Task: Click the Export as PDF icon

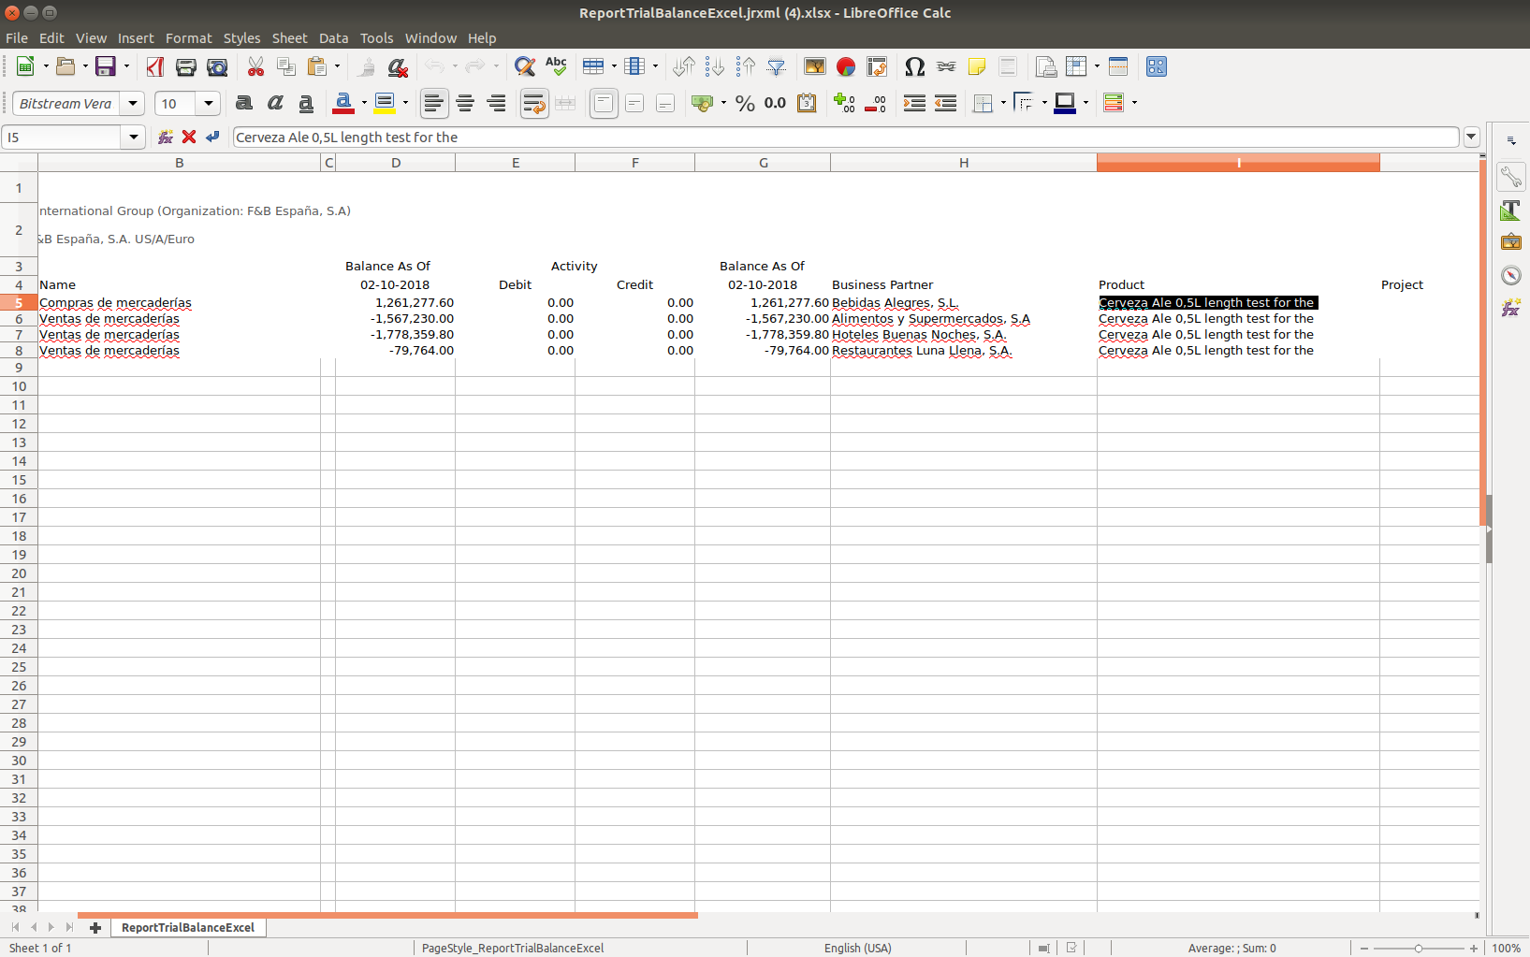Action: pyautogui.click(x=155, y=66)
